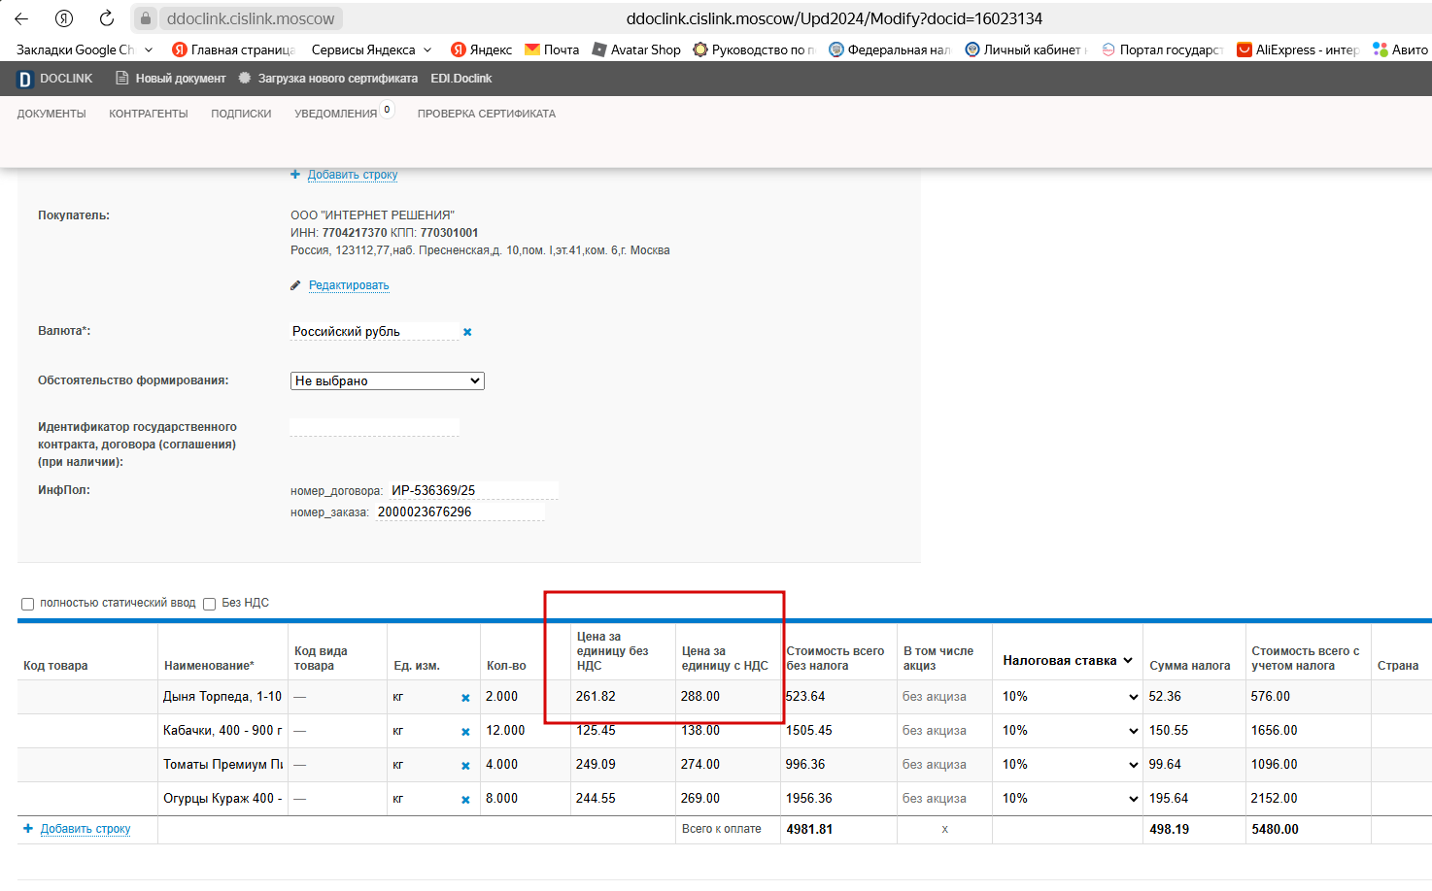Open the Портал государственных услуг bookmark
This screenshot has height=891, width=1432.
tap(1162, 49)
